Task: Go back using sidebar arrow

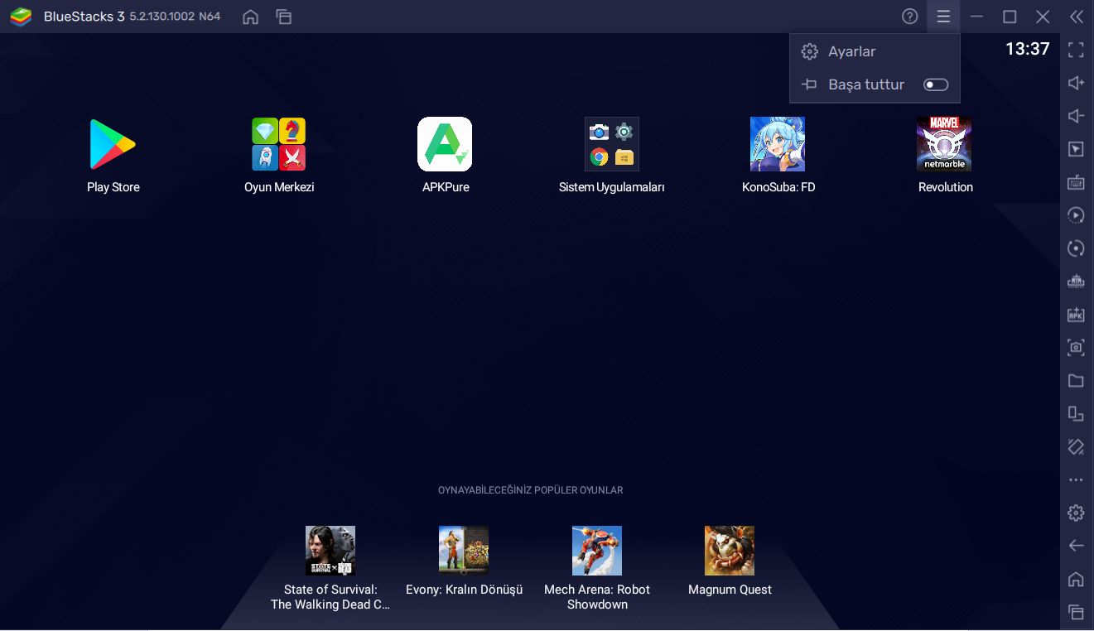Action: pyautogui.click(x=1076, y=546)
